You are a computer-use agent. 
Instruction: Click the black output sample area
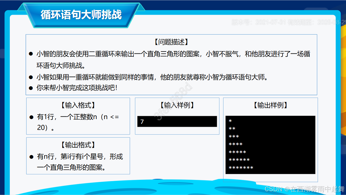[270, 144]
